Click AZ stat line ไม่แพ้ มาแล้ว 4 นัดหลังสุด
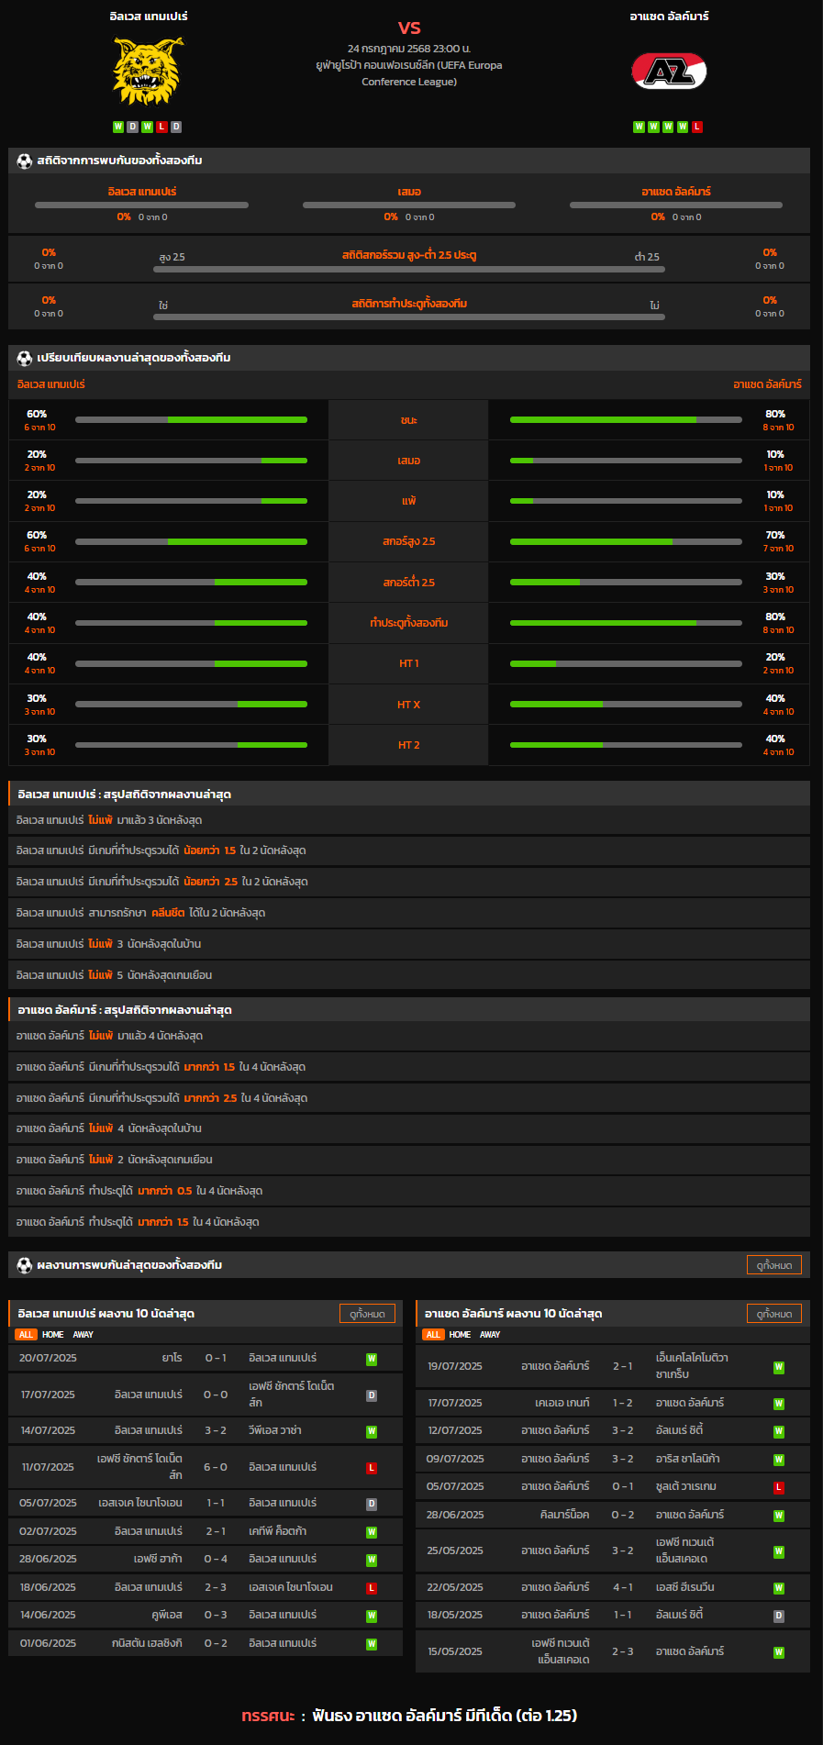 pyautogui.click(x=409, y=1036)
